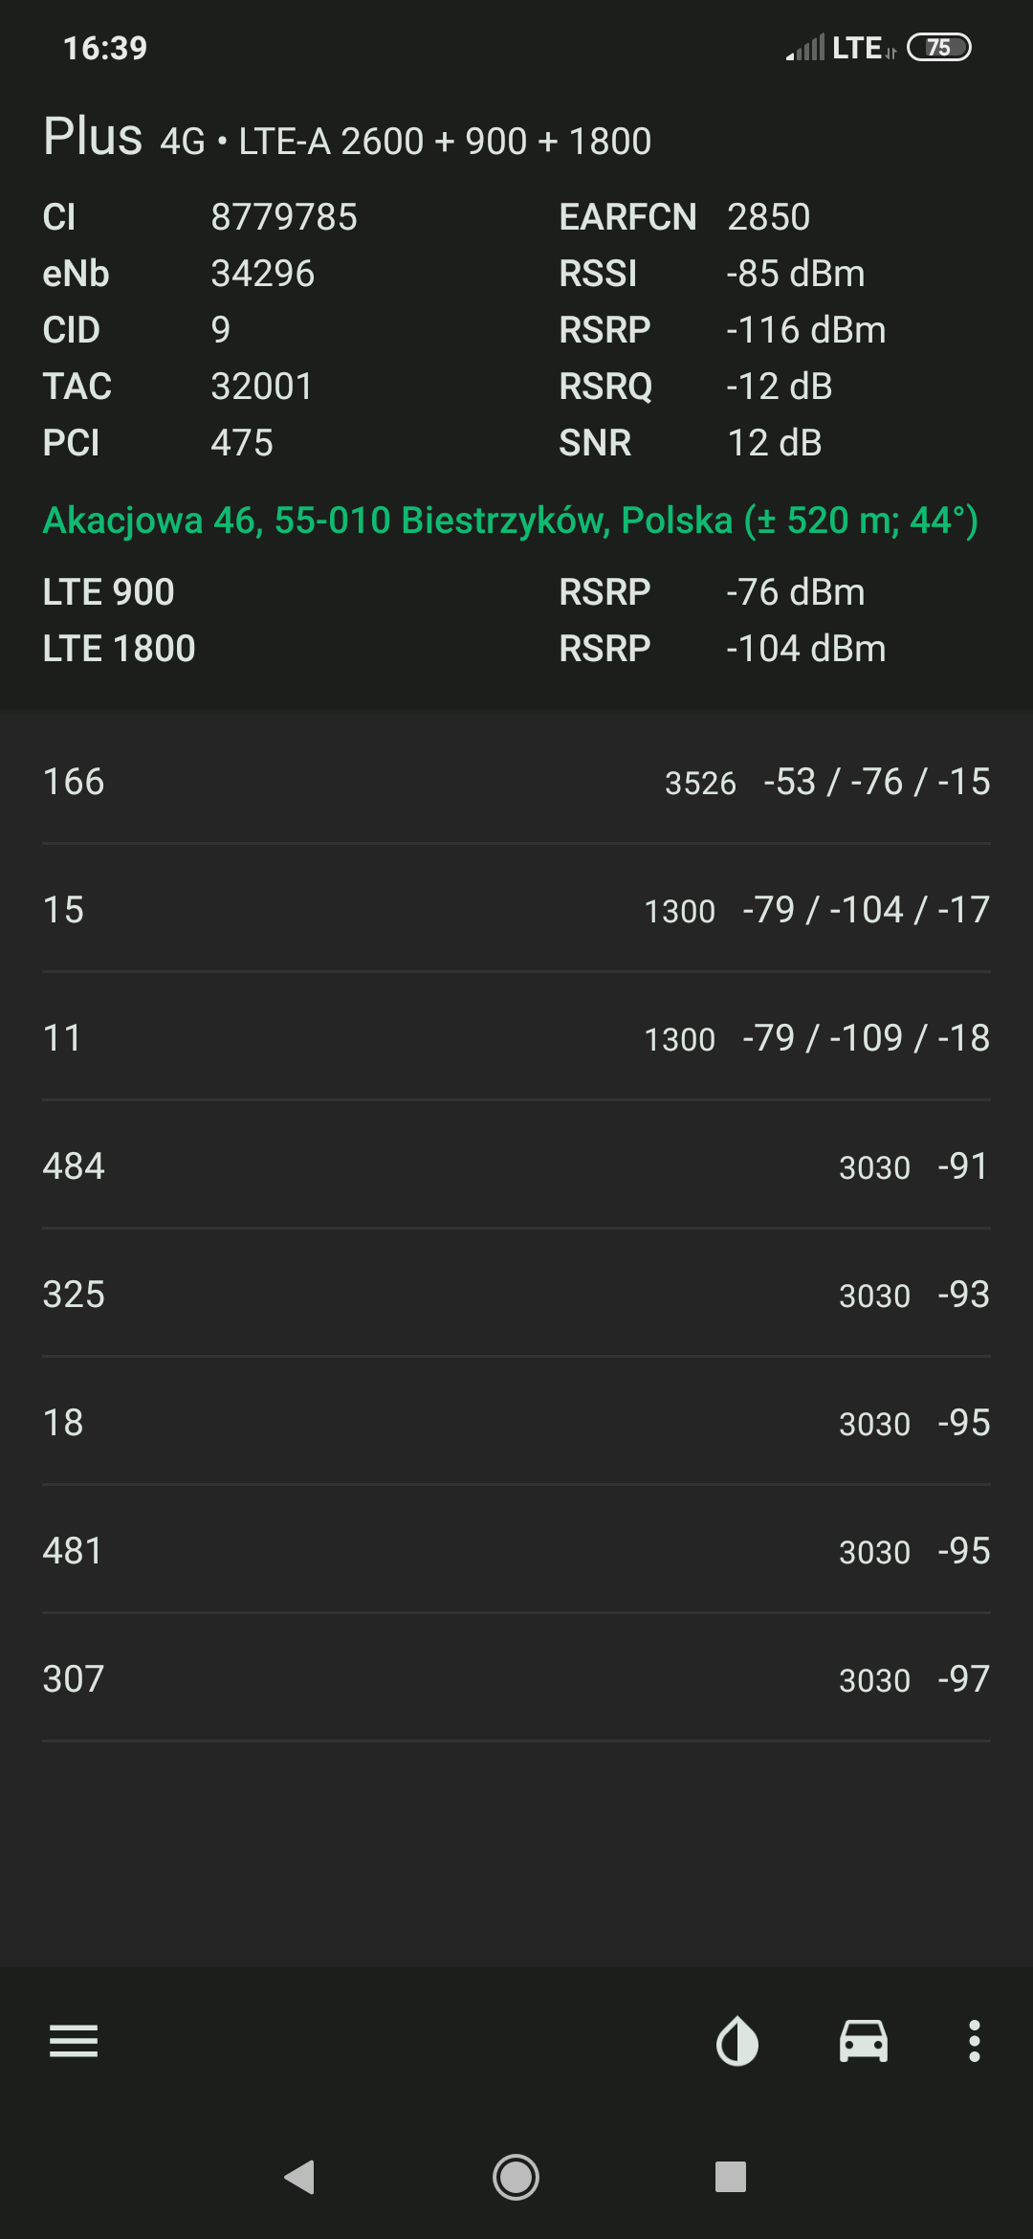
Task: Tap the LTE signal strength indicator
Action: tap(840, 48)
